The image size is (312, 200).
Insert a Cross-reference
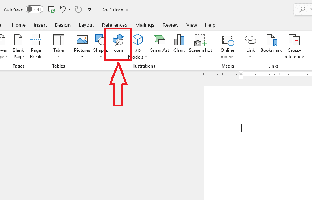294,47
